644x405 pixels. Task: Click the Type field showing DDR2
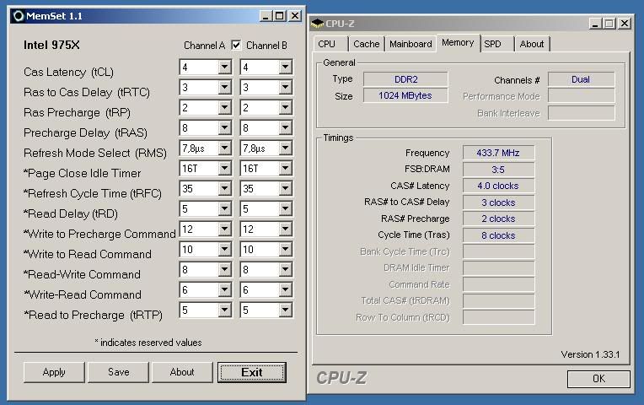[x=405, y=79]
